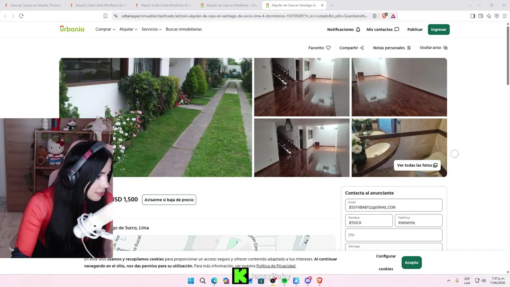510x287 pixels.
Task: Expand the Alquilar menu
Action: coord(128,29)
